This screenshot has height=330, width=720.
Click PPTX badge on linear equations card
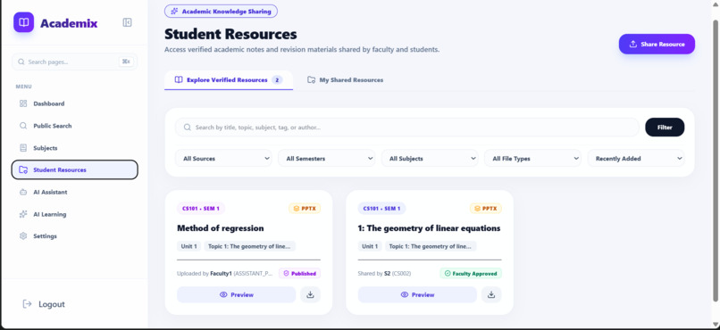[x=486, y=209]
